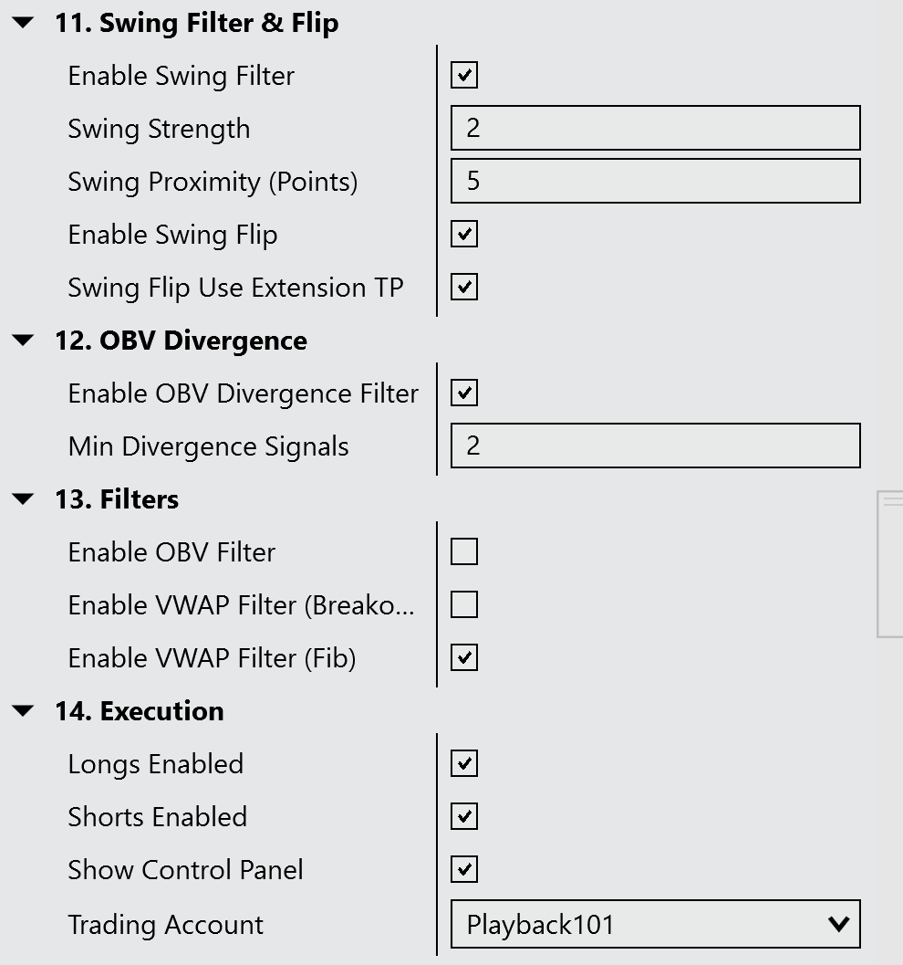Edit the Min Divergence Signals value

[655, 446]
